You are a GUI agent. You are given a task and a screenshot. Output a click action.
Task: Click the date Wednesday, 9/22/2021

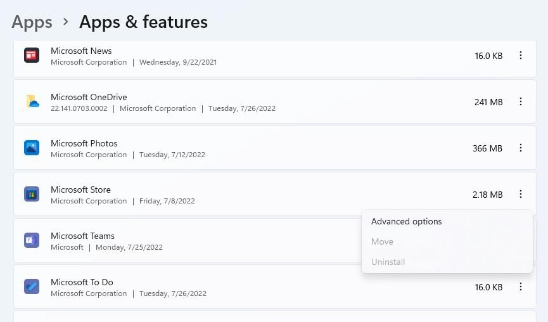(178, 62)
